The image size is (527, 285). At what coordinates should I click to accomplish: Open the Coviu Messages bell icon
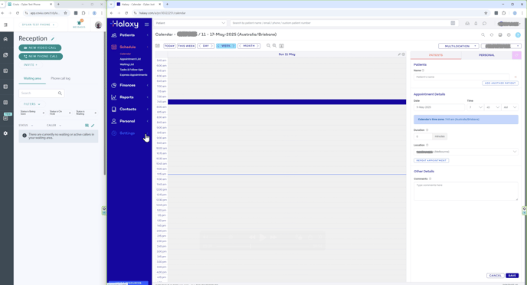80,23
